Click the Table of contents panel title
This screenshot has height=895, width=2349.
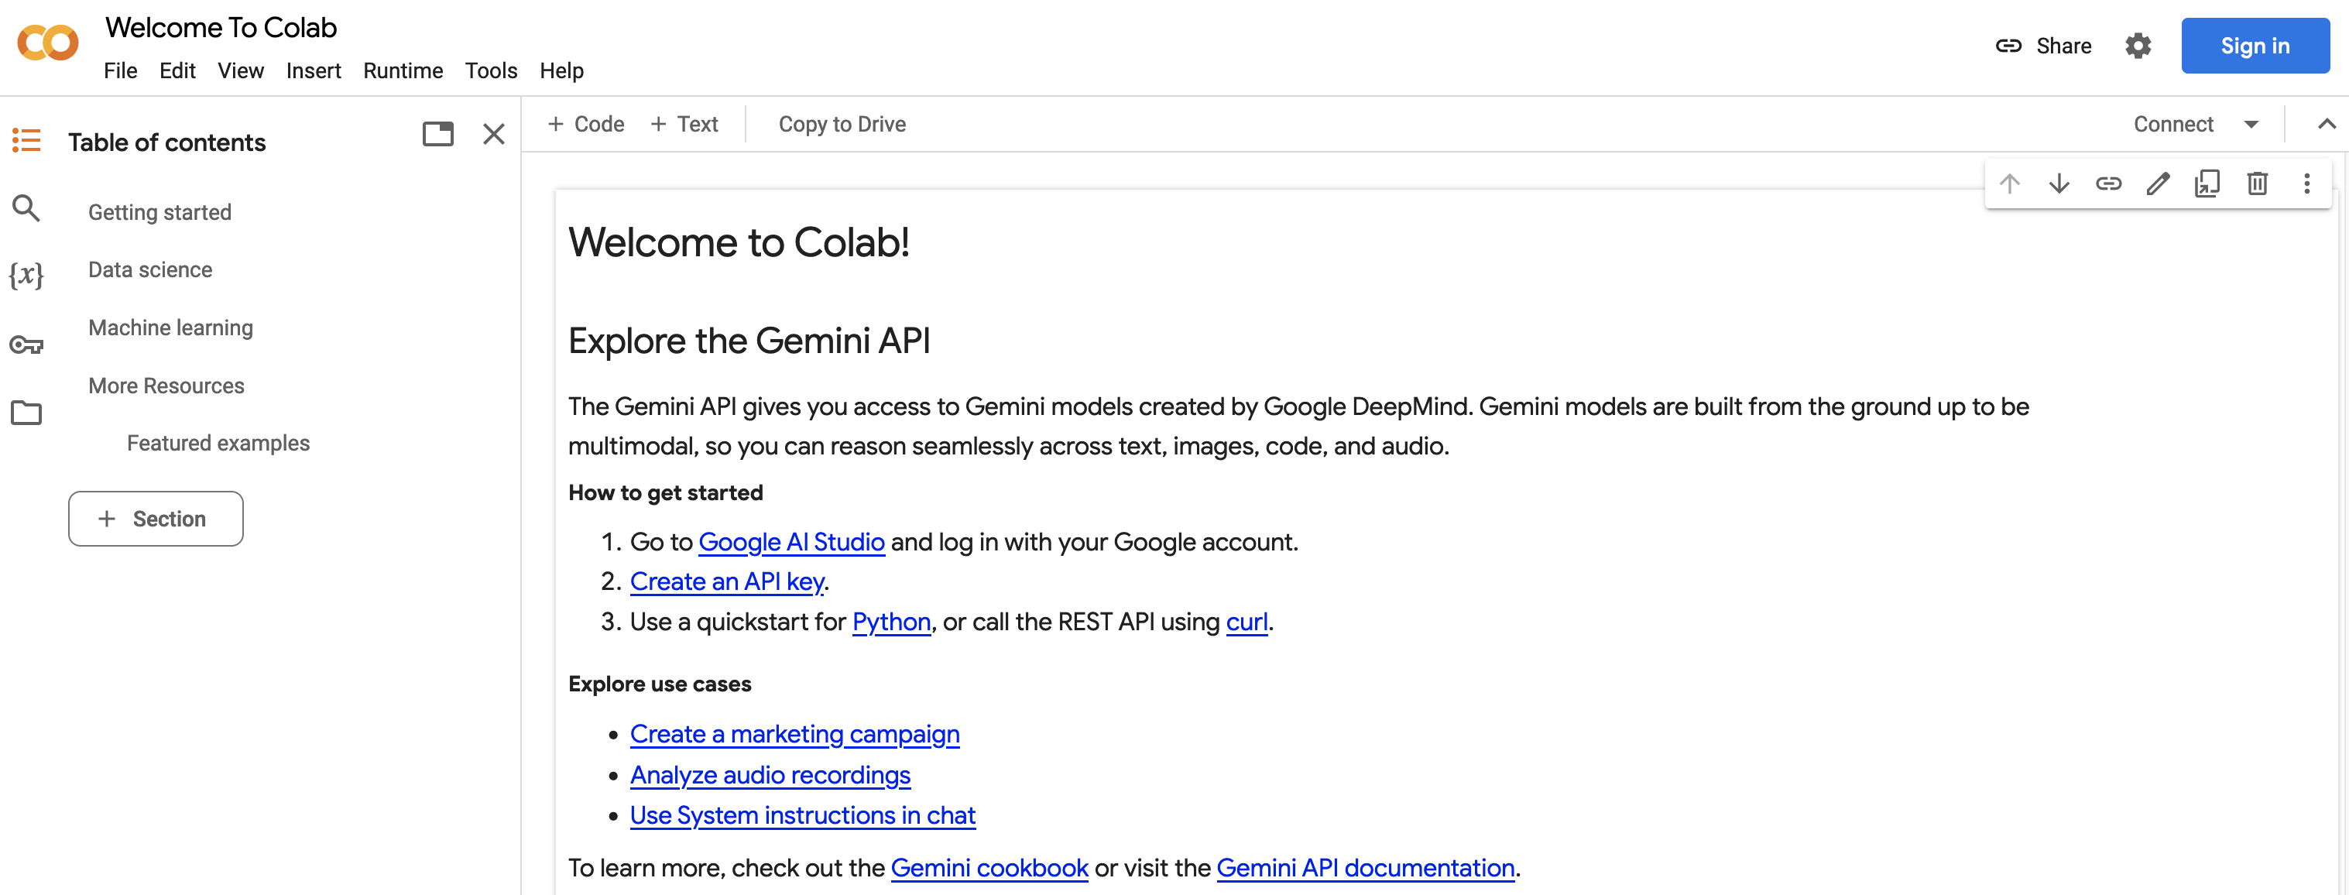coord(167,142)
